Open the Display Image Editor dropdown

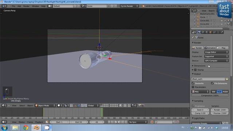click(x=216, y=52)
